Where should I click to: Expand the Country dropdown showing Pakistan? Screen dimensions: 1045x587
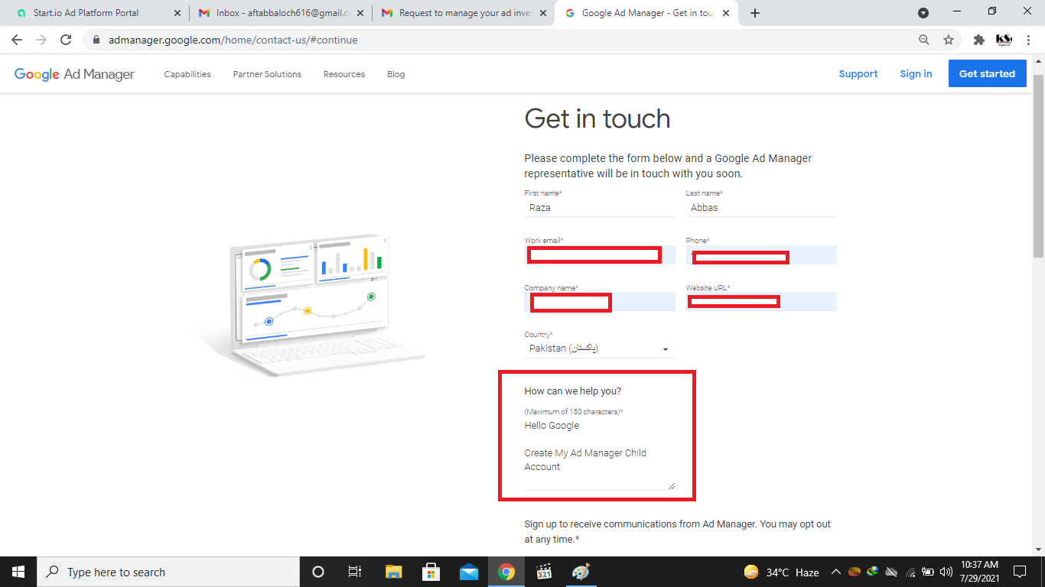(x=600, y=349)
